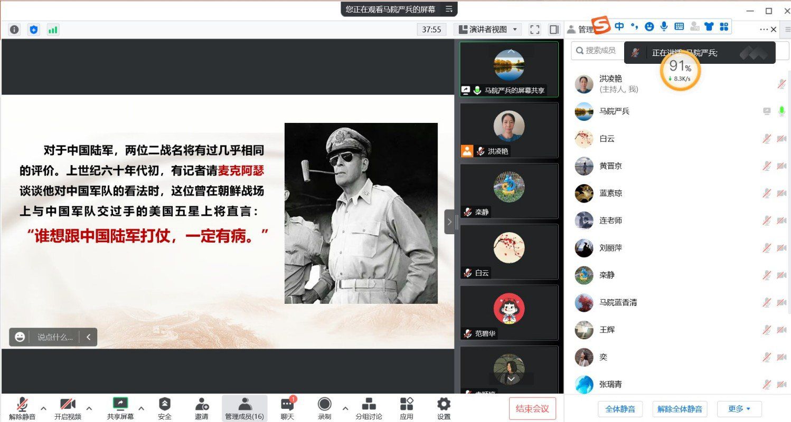Expand the arrow next to Share Screen
The height and width of the screenshot is (422, 791).
pyautogui.click(x=141, y=408)
